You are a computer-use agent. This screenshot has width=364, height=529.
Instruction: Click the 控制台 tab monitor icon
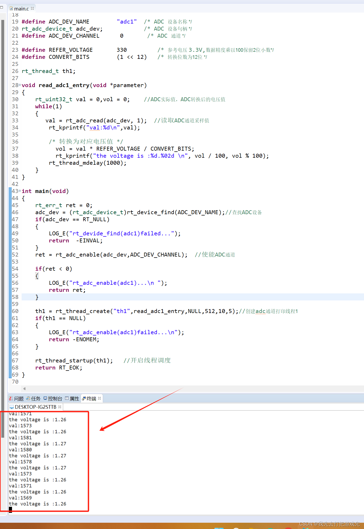point(45,398)
